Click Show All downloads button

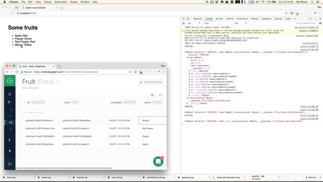click(x=311, y=177)
